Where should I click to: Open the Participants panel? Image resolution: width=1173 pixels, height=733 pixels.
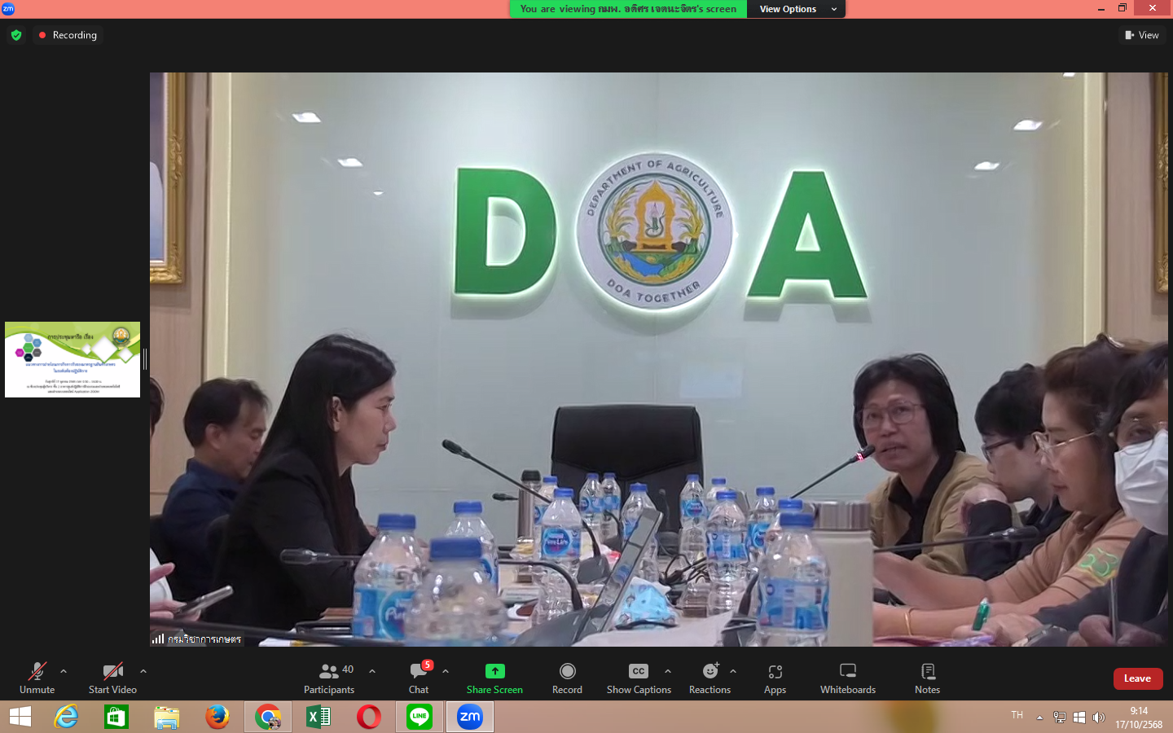point(329,678)
